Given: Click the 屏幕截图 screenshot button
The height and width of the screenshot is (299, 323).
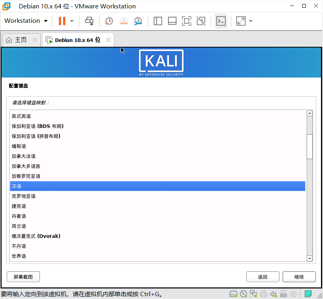Looking at the screenshot, I should 23,277.
